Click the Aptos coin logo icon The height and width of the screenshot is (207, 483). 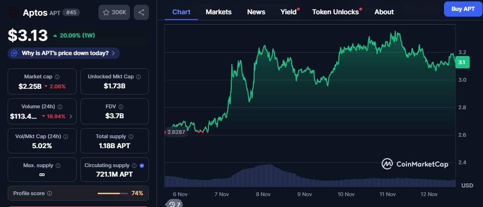point(13,12)
